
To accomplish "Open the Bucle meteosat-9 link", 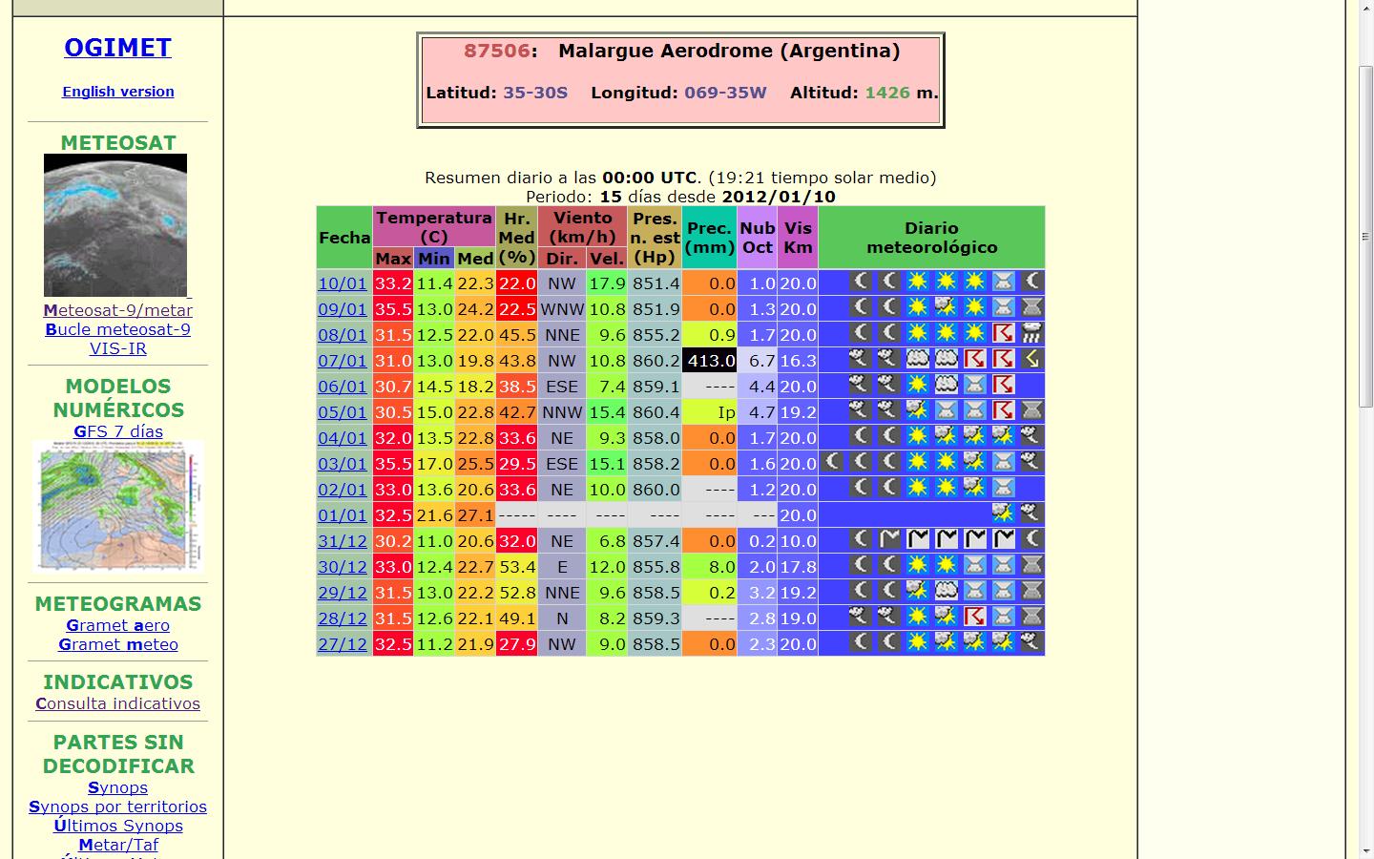I will [118, 329].
